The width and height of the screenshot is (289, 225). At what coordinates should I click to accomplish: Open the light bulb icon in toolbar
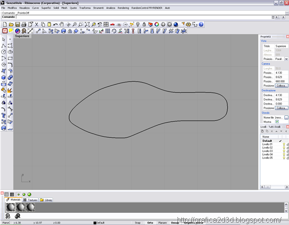(138, 24)
